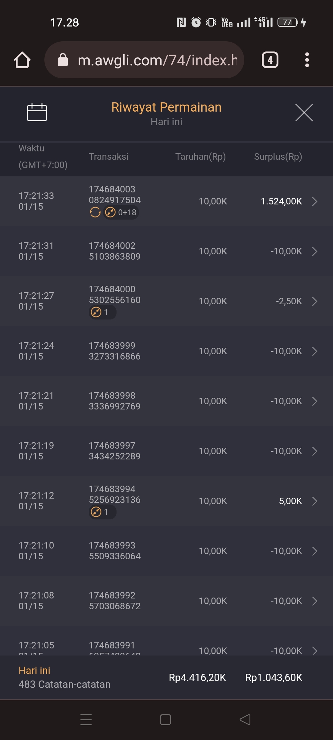Image resolution: width=333 pixels, height=740 pixels.
Task: Open the calendar date picker icon
Action: pos(37,112)
